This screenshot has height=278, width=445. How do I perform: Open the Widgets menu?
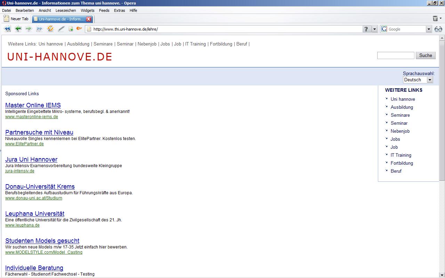tap(88, 10)
